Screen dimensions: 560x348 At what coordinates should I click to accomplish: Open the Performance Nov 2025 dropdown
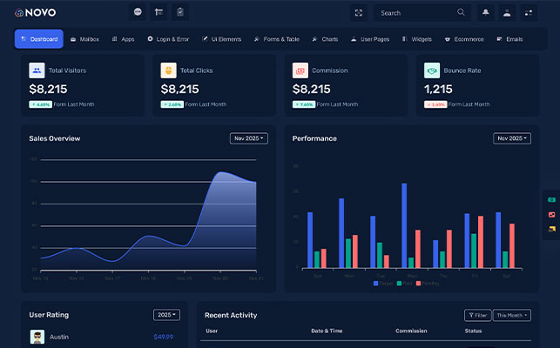[x=511, y=138]
